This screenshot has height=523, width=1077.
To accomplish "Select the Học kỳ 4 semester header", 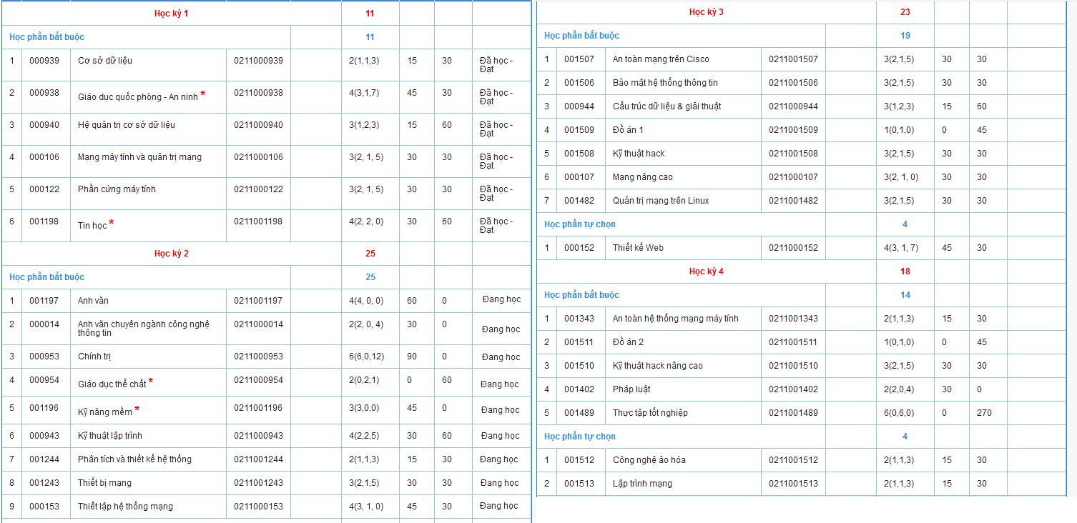I will (707, 272).
